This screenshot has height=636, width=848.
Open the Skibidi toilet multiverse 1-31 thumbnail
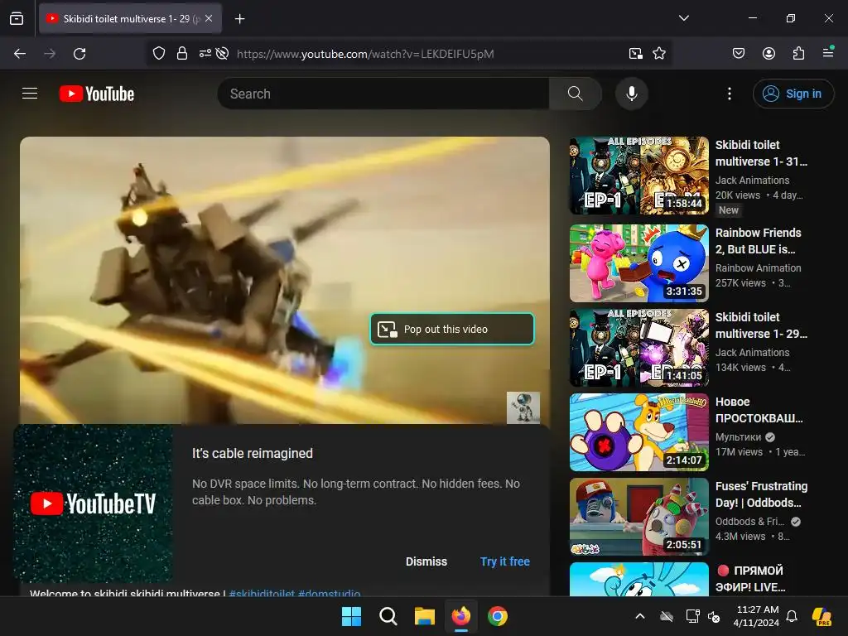(x=638, y=176)
